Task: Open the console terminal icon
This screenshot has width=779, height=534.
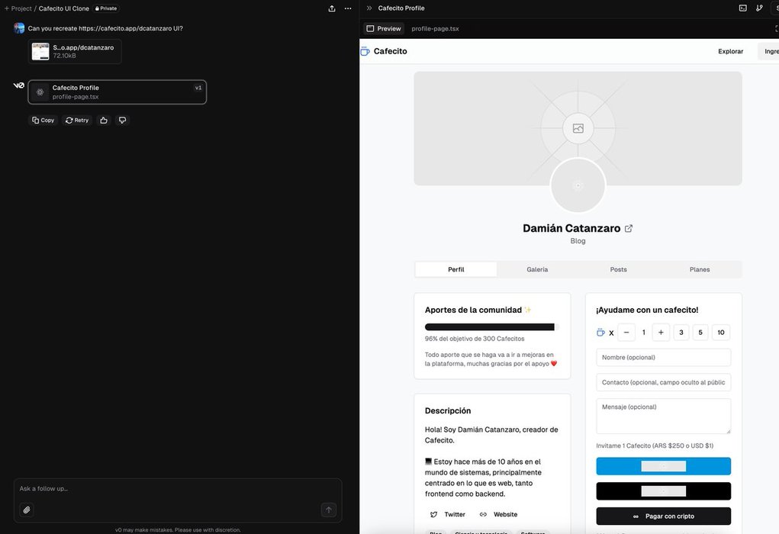Action: click(743, 8)
